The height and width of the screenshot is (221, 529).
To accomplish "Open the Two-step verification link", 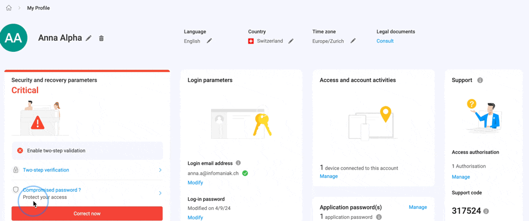I will (x=46, y=170).
